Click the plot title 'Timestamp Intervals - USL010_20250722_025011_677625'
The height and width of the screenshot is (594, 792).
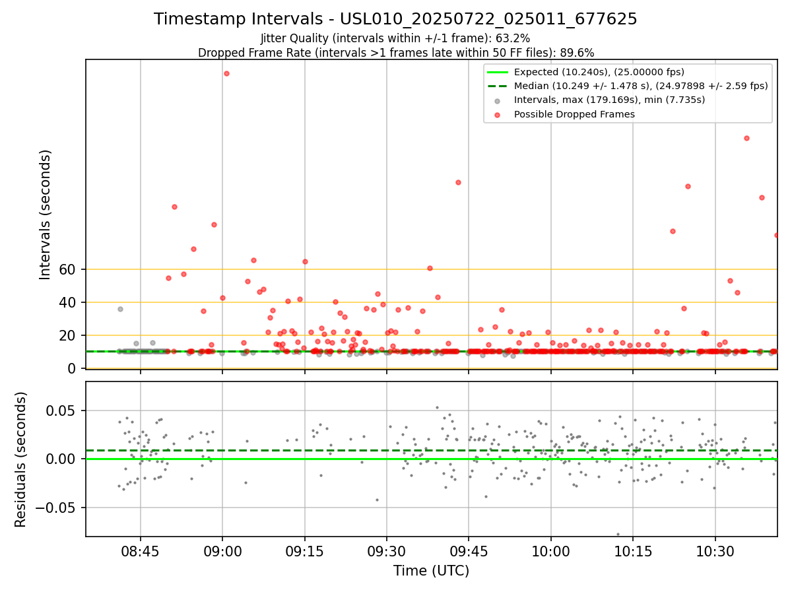[x=395, y=19]
